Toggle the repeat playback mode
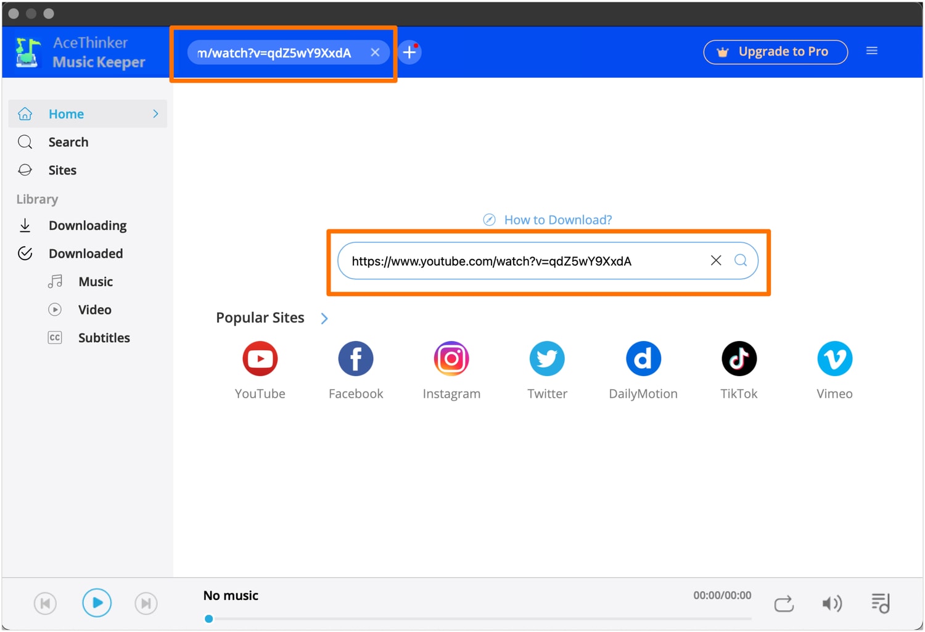Viewport: 925px width, 632px height. [x=784, y=604]
